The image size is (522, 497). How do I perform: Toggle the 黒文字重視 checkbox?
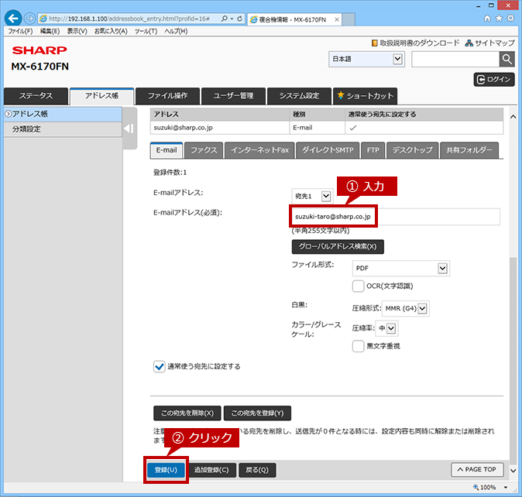point(359,346)
